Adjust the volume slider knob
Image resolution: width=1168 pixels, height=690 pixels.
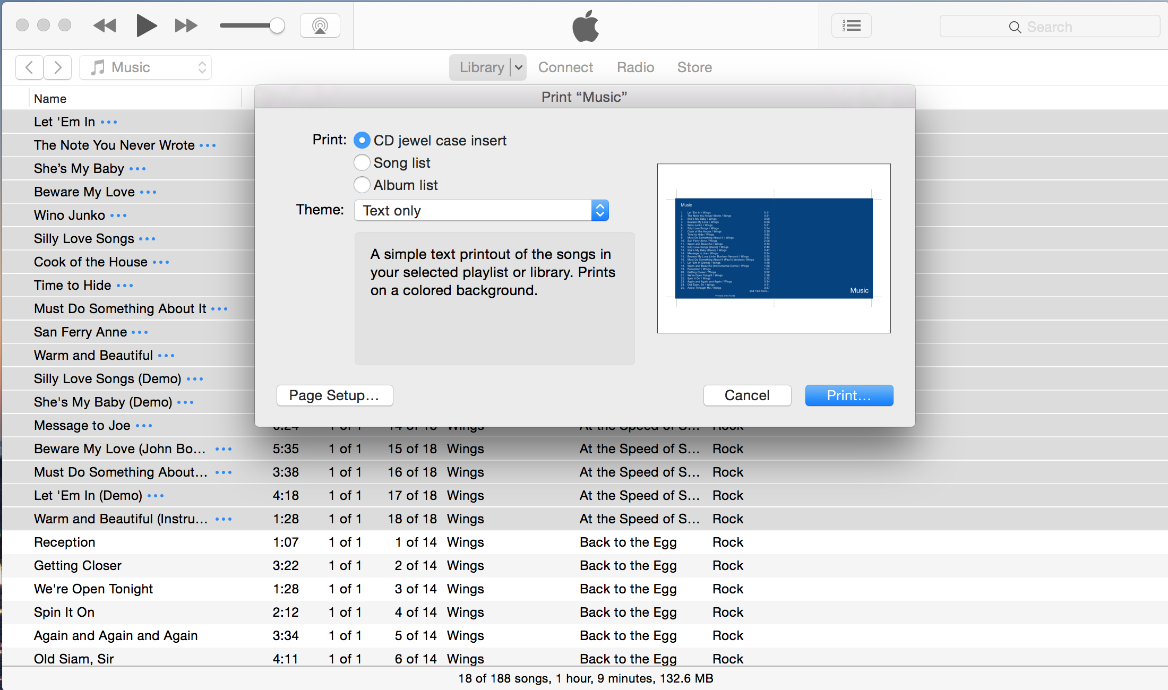(x=277, y=25)
